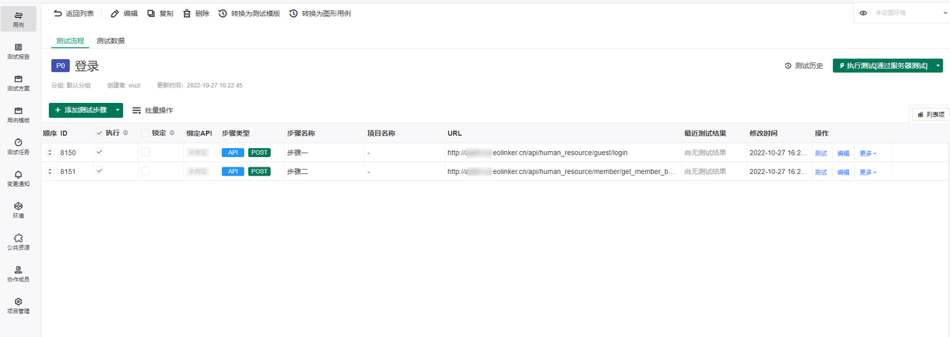The height and width of the screenshot is (337, 950).
Task: Click order stepper for row 8150
Action: pyautogui.click(x=50, y=153)
